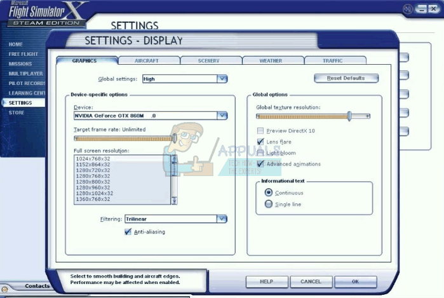
Task: Go to Home in sidebar
Action: 16,44
